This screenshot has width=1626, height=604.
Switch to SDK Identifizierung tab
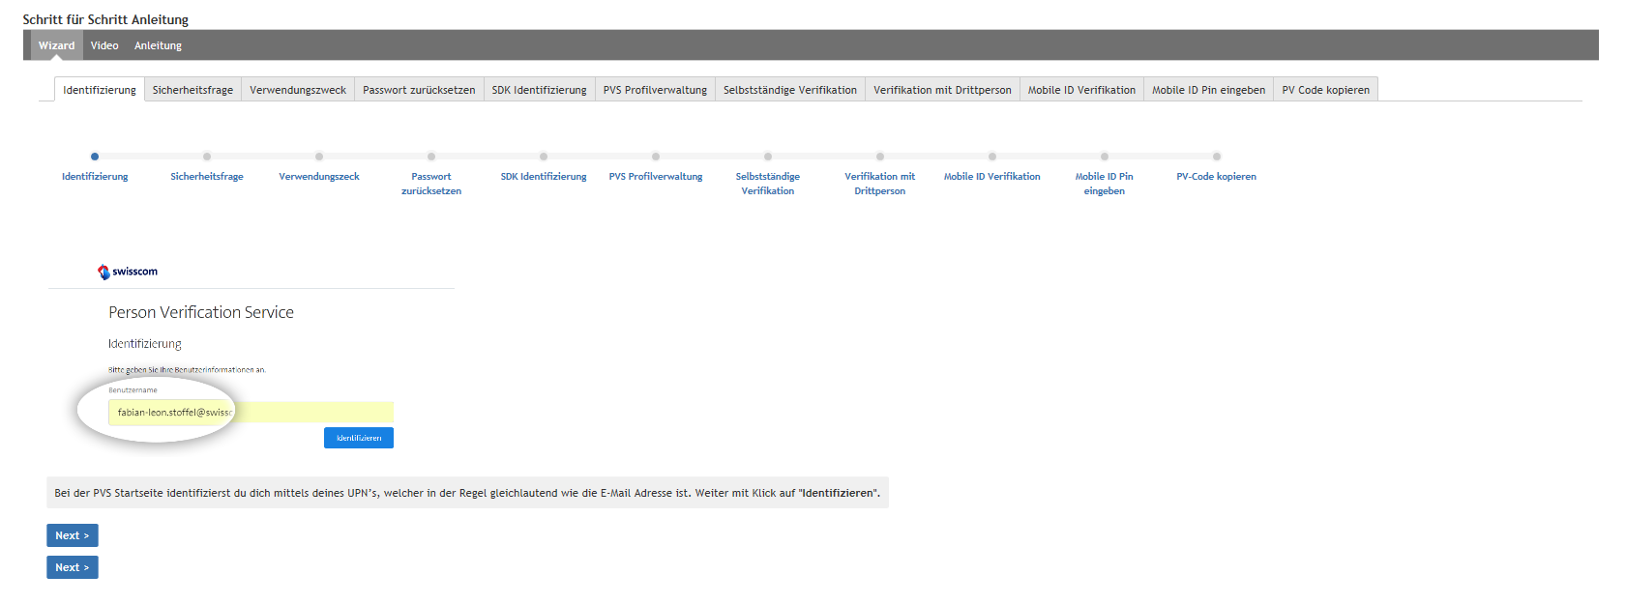(x=539, y=90)
